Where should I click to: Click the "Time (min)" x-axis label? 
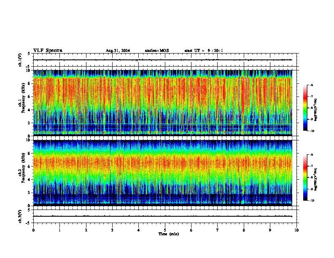pos(169,234)
